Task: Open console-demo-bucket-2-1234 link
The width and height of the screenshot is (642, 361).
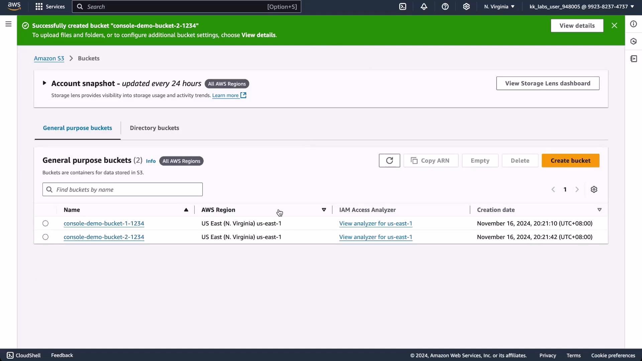Action: (104, 237)
